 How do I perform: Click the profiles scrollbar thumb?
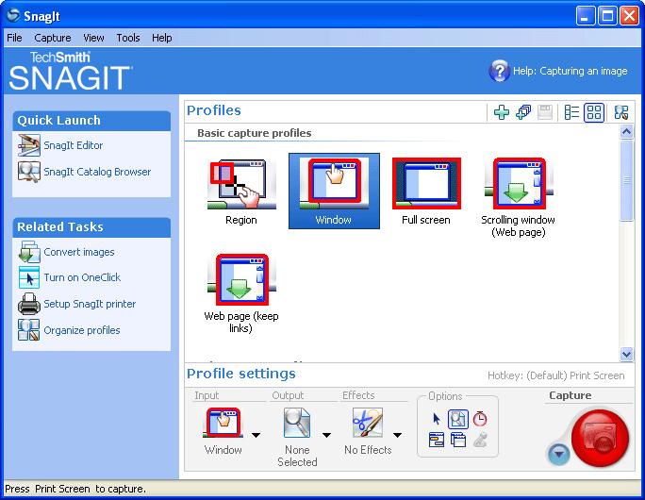click(x=626, y=180)
